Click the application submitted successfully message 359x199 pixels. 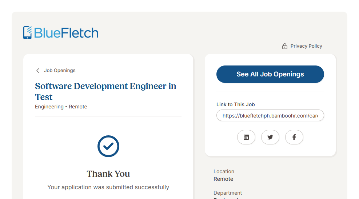108,187
